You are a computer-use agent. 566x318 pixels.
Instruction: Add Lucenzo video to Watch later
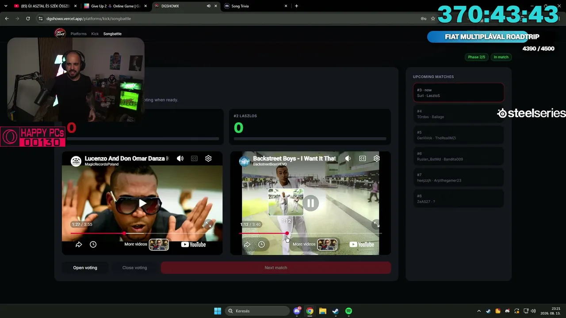[93, 244]
